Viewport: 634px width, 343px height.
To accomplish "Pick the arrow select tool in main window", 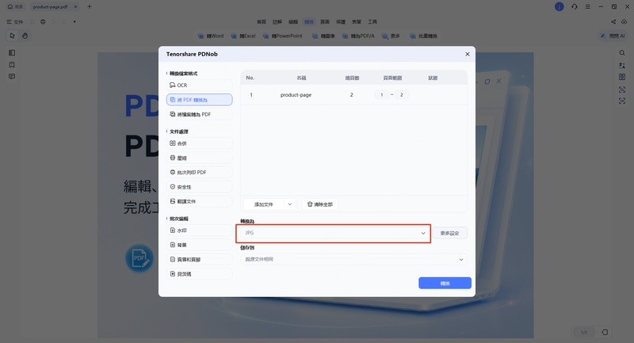I will 12,36.
